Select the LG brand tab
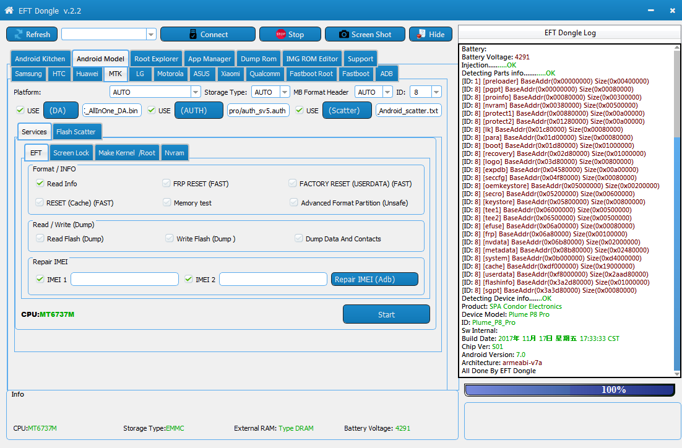 point(140,74)
